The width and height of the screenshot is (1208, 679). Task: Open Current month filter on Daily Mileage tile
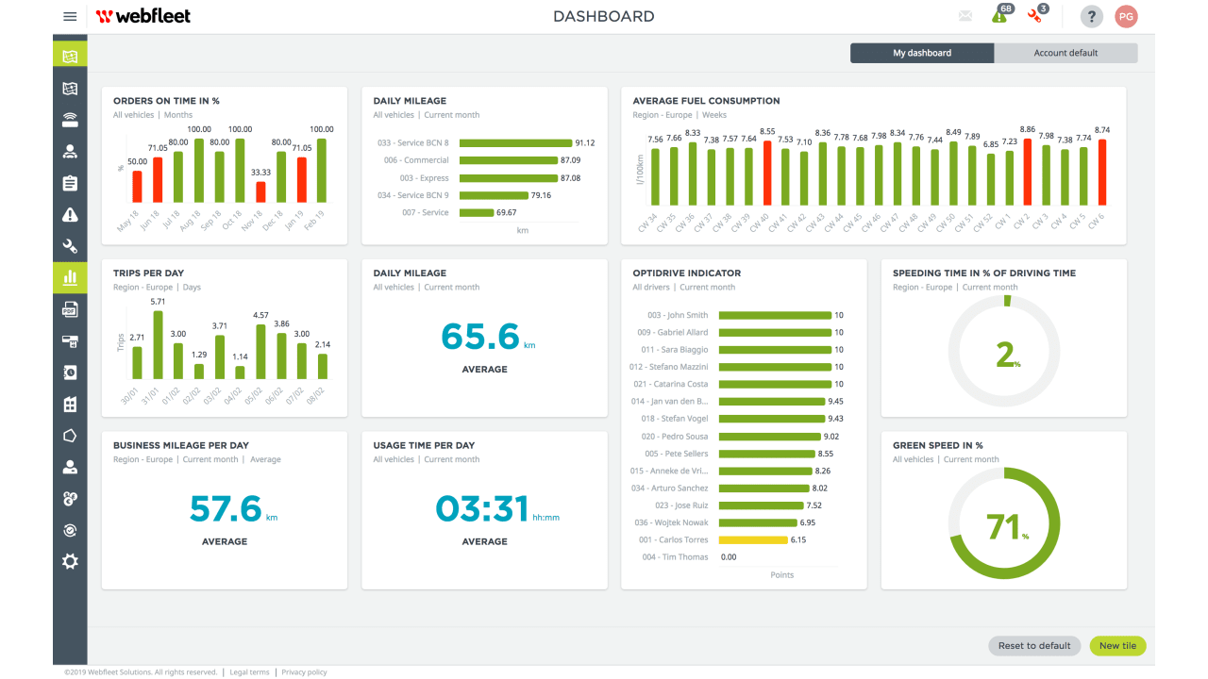(453, 114)
